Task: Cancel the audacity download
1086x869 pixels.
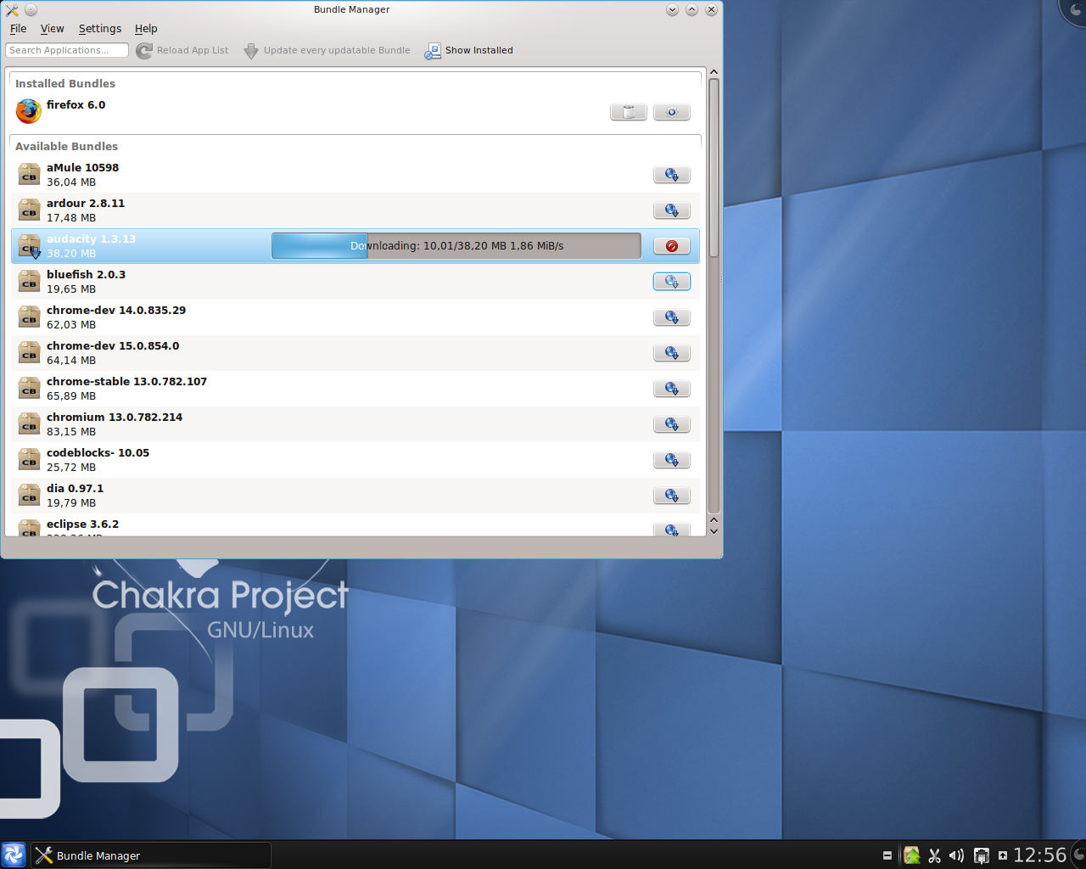Action: coord(672,246)
